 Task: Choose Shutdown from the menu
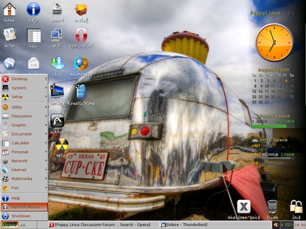24,216
